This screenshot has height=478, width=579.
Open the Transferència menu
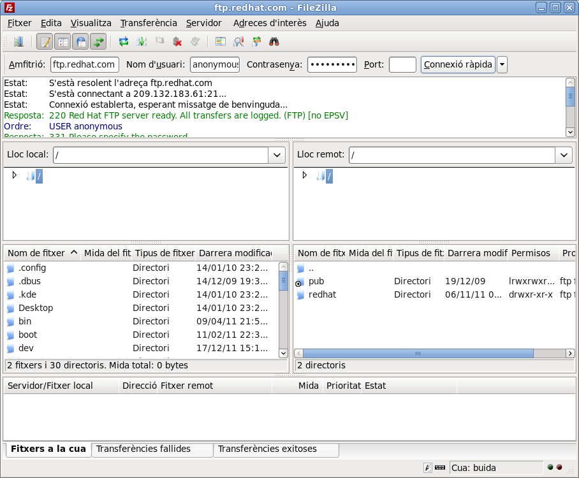pyautogui.click(x=149, y=23)
